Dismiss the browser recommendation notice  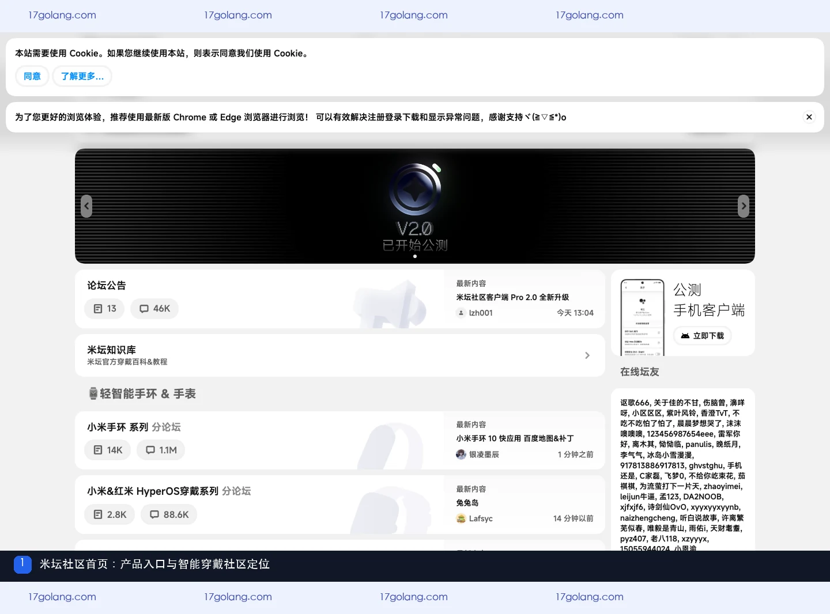tap(809, 117)
